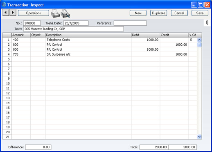This screenshot has width=212, height=152.
Task: Click the globe icon in title bar
Action: tap(4, 4)
